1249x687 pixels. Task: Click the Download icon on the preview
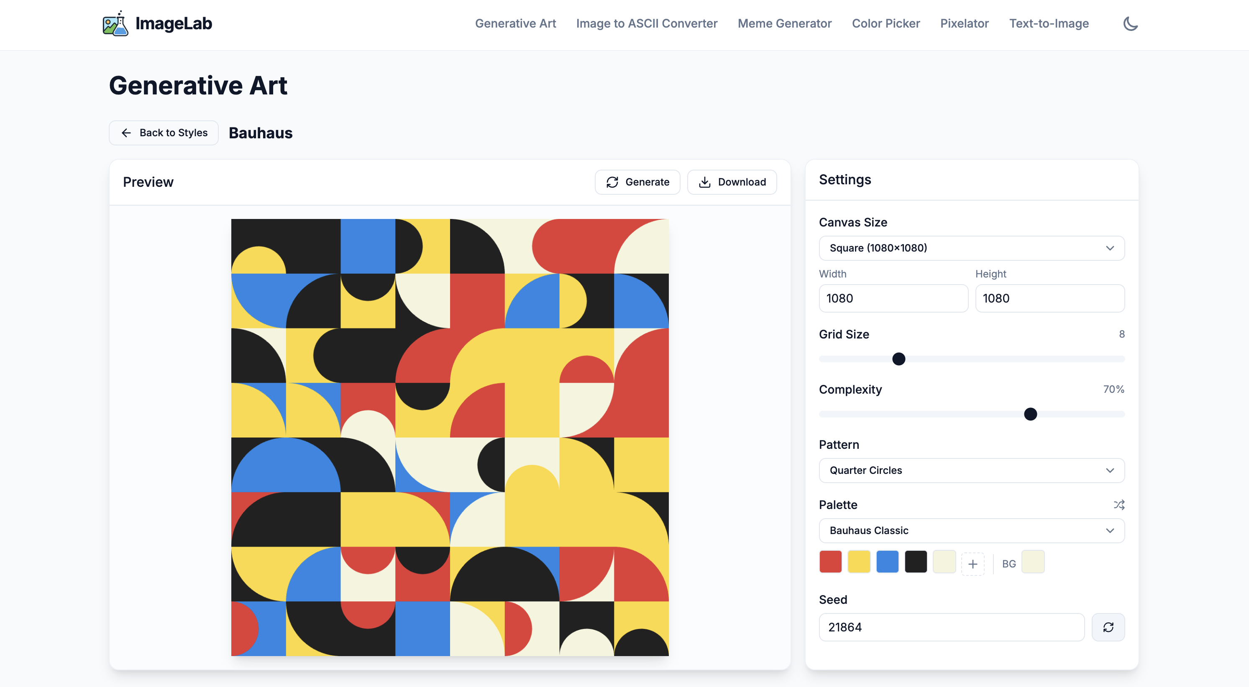coord(705,182)
